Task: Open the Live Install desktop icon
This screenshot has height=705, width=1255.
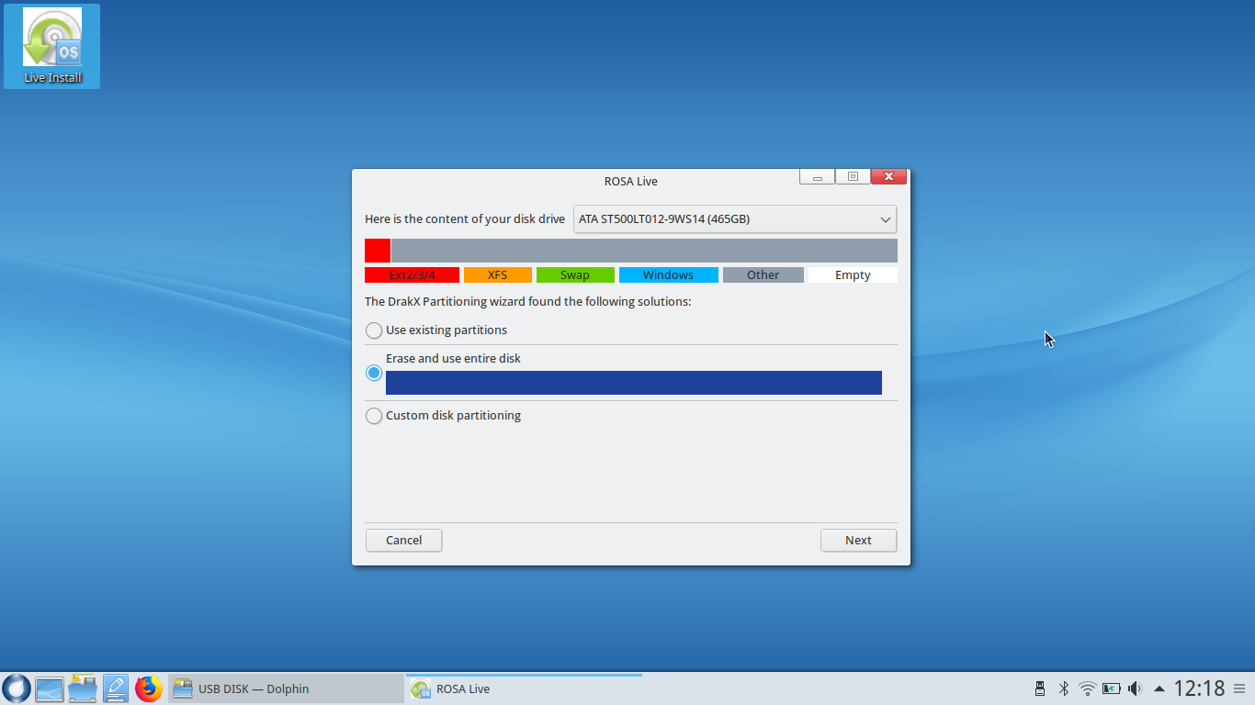Action: click(x=51, y=47)
